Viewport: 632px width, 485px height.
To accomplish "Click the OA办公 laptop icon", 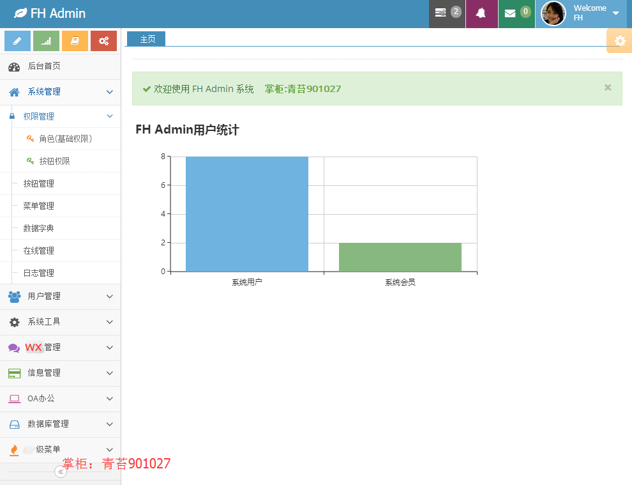I will point(14,399).
